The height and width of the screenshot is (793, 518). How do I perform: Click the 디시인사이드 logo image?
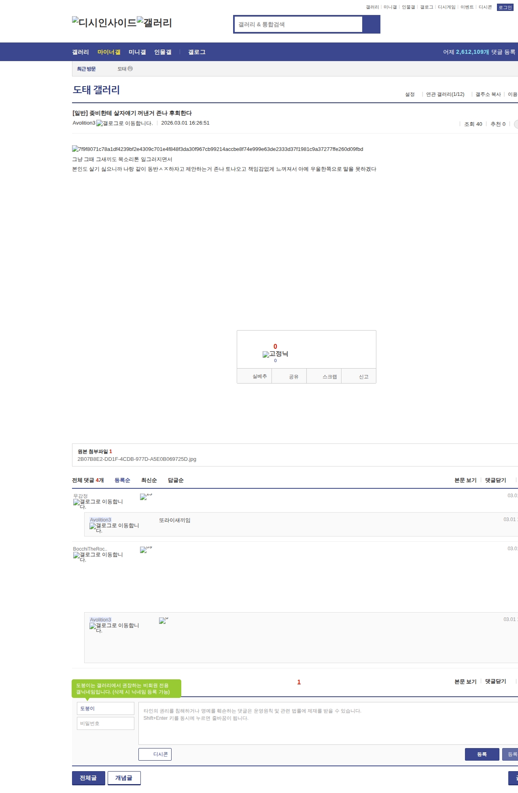104,22
